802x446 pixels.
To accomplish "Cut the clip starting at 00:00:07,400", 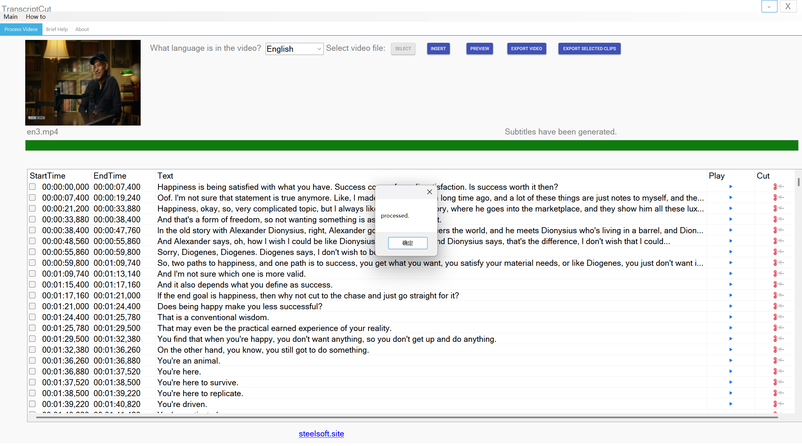I will 778,198.
